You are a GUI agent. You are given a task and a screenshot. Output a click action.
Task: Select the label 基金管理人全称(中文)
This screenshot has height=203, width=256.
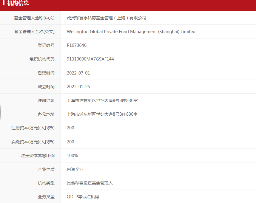click(x=34, y=18)
